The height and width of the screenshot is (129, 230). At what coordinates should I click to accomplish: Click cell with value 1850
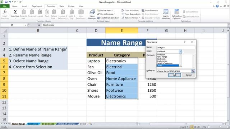(x=147, y=90)
